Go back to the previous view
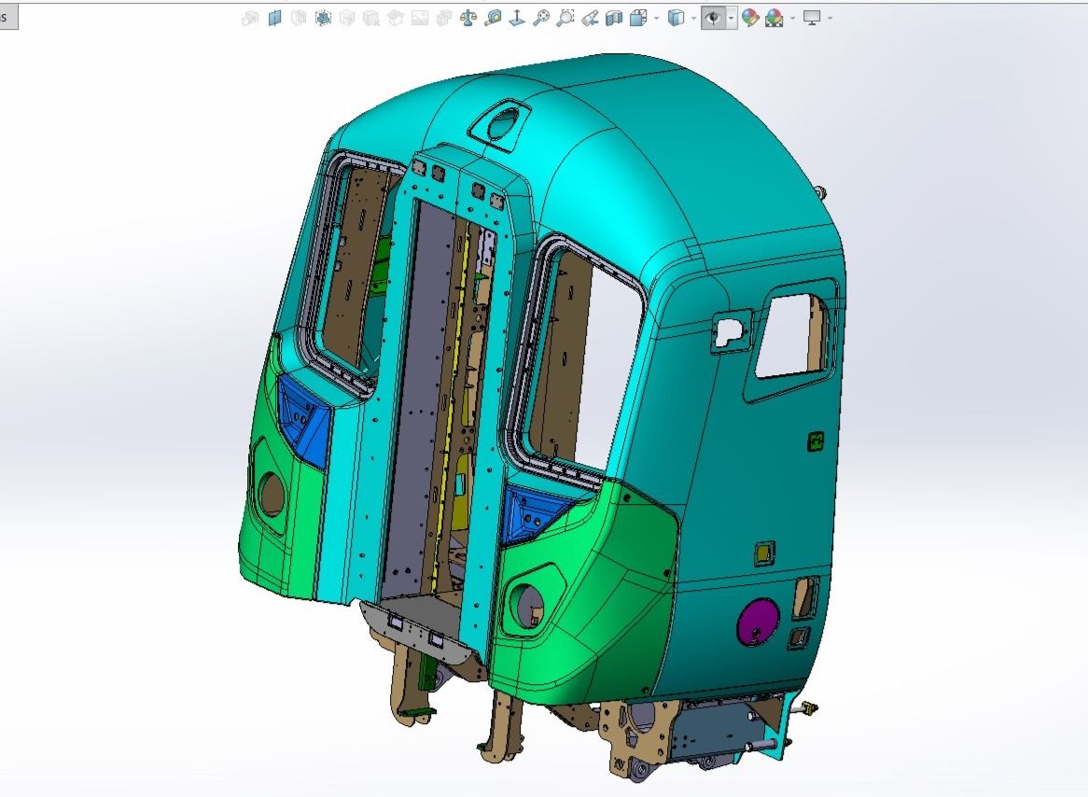 click(590, 18)
